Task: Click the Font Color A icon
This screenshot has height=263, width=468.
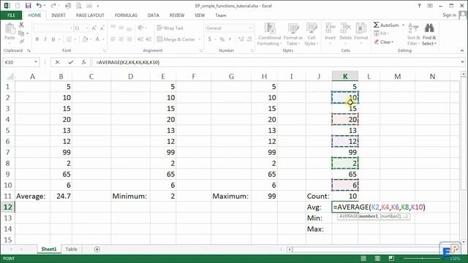Action: click(97, 39)
